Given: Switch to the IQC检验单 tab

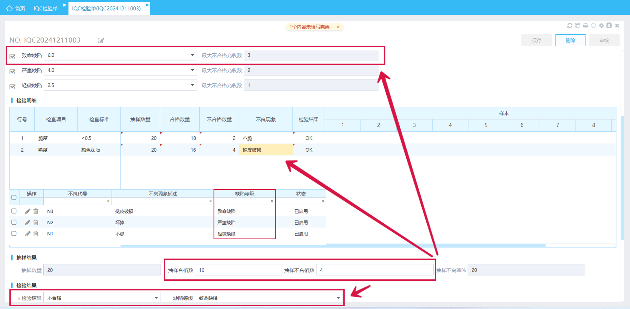Looking at the screenshot, I should pyautogui.click(x=46, y=8).
